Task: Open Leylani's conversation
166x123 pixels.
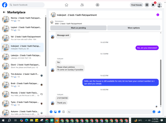Action: pyautogui.click(x=22, y=29)
